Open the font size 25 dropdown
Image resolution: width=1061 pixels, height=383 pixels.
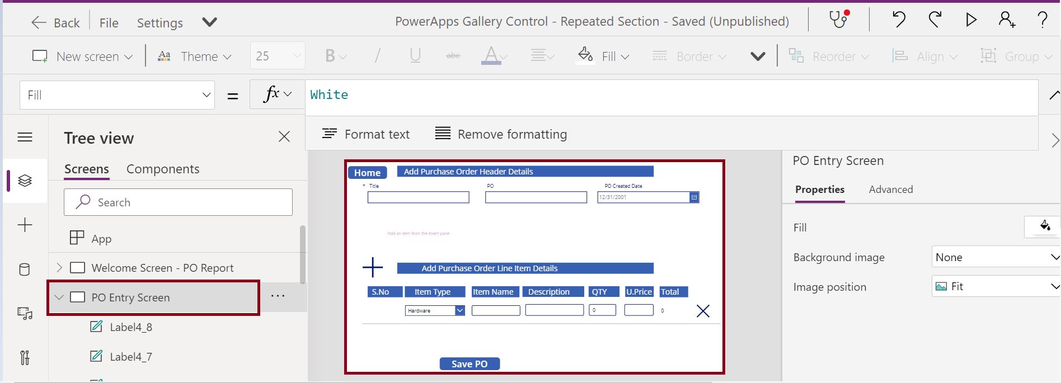(278, 56)
